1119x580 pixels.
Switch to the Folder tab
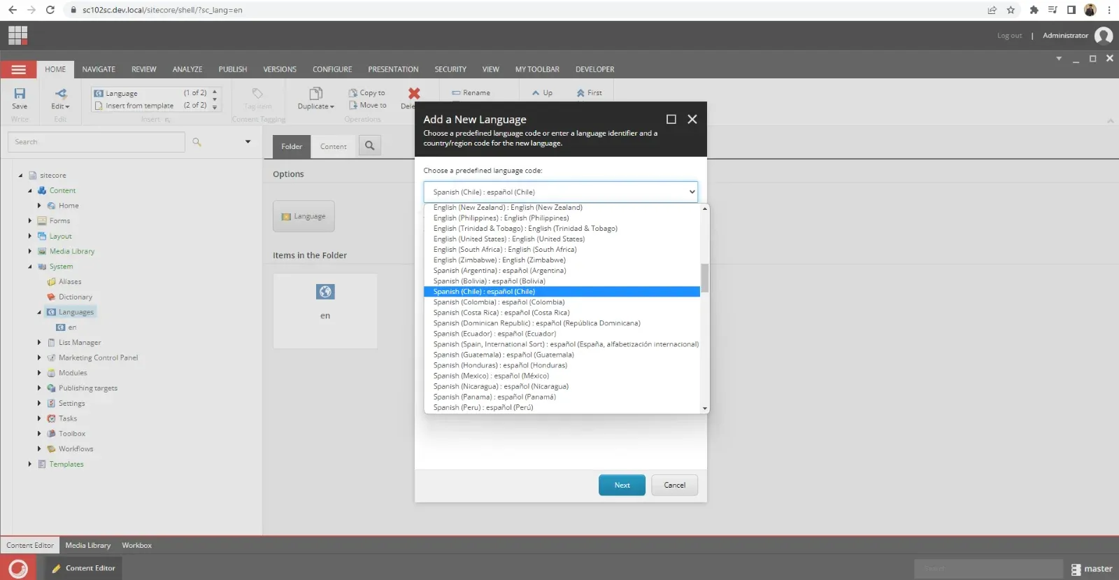pos(292,146)
